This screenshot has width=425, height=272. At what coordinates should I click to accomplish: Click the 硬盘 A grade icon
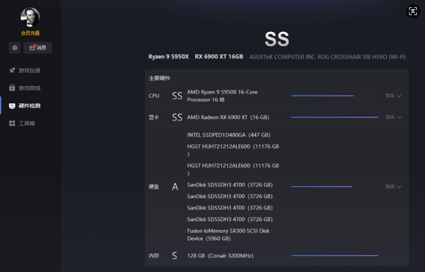[x=175, y=187]
